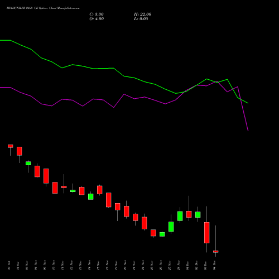The width and height of the screenshot is (279, 279).
Task: Click the open value O: 4.00
Action: pos(97,19)
